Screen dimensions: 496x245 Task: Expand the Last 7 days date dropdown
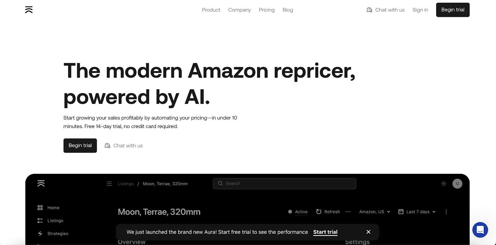[x=417, y=212]
